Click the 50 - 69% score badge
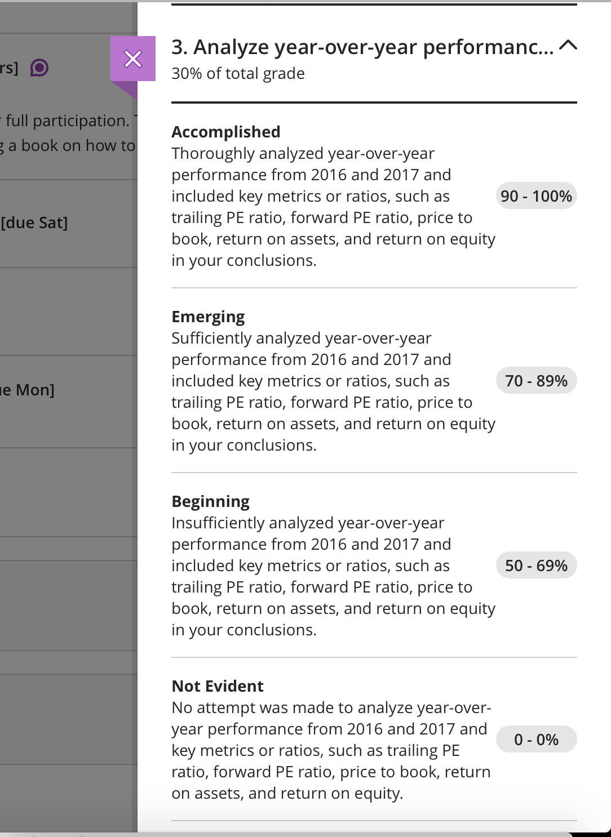The width and height of the screenshot is (611, 837). coord(537,566)
